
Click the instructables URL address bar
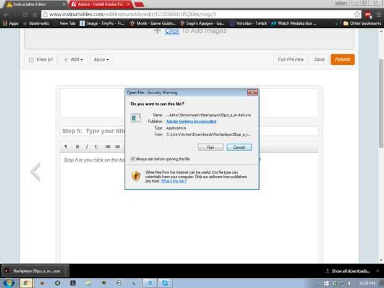tap(201, 14)
